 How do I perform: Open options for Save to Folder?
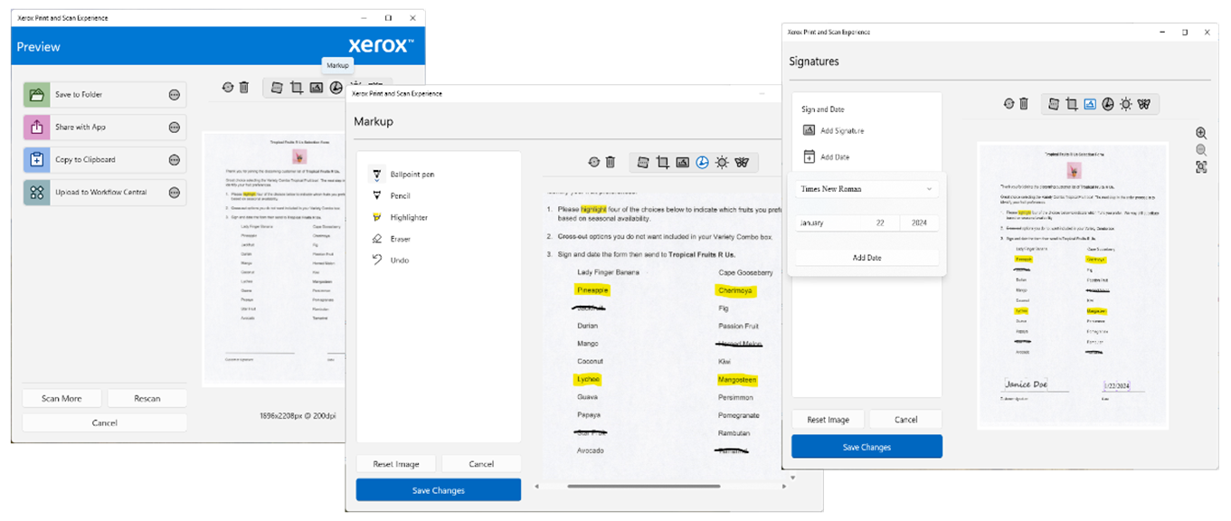[x=175, y=95]
